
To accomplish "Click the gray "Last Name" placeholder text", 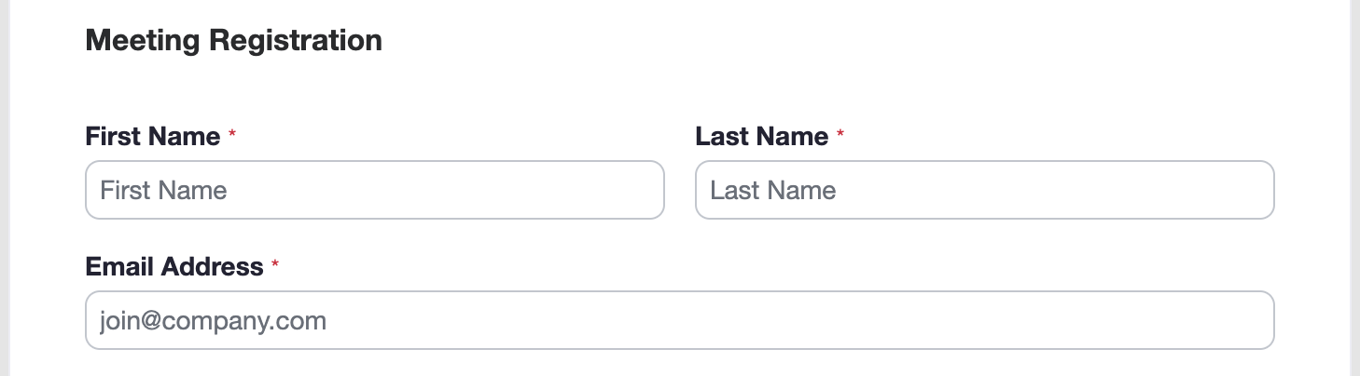I will 772,191.
